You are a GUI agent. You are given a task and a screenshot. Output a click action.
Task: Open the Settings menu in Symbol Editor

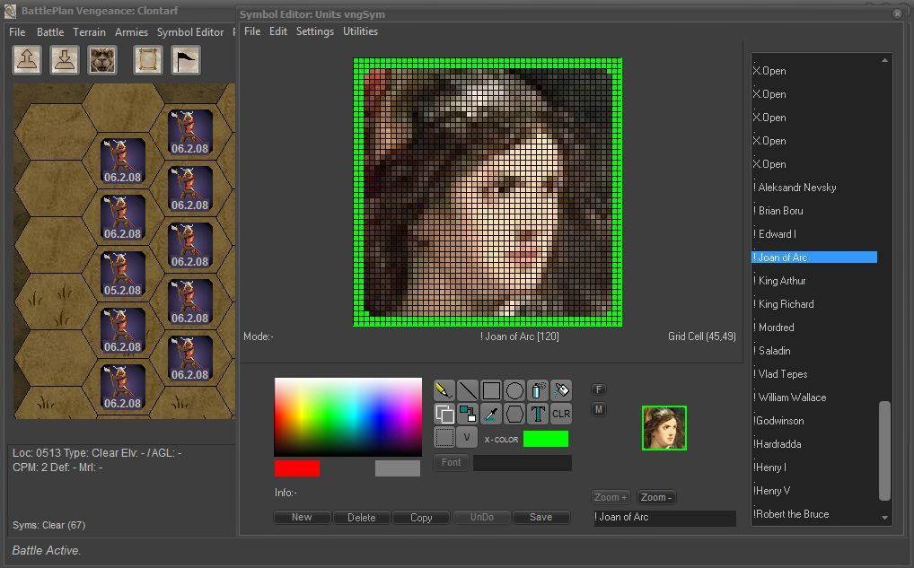click(x=314, y=31)
